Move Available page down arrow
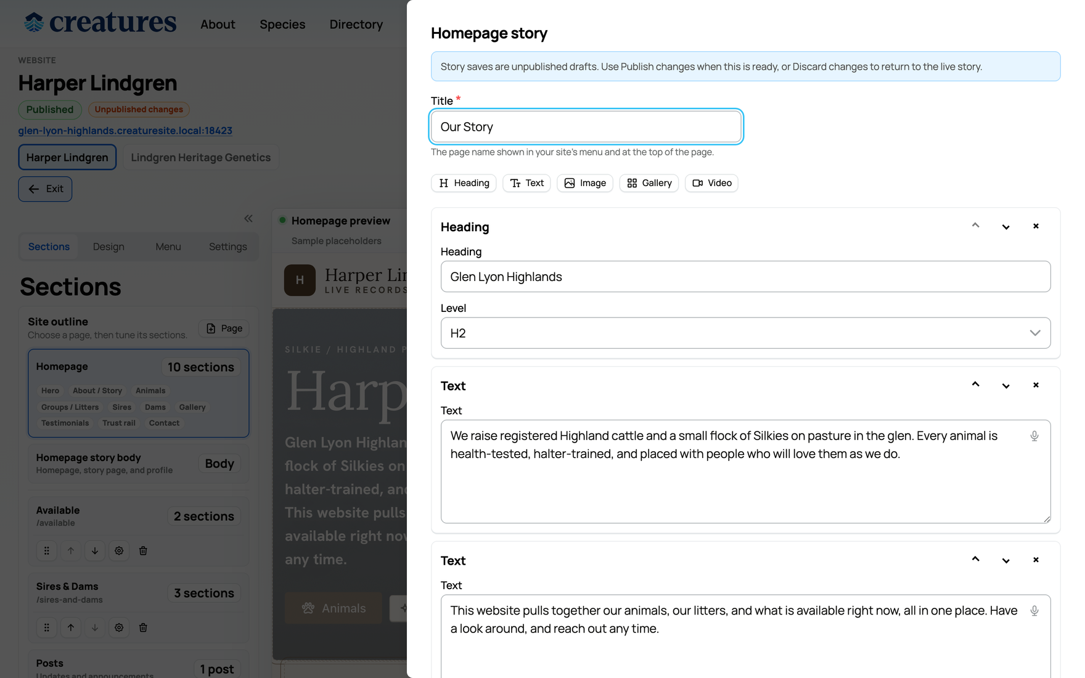Screen dimensions: 1085x678 pos(95,551)
